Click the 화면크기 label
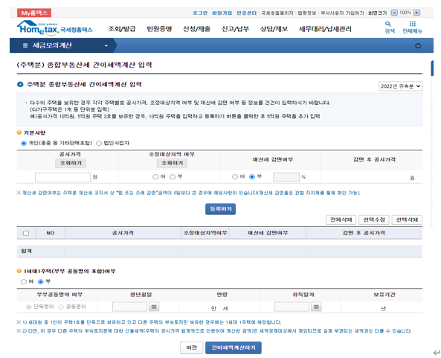Viewport: 441px width, 358px height. tap(378, 13)
